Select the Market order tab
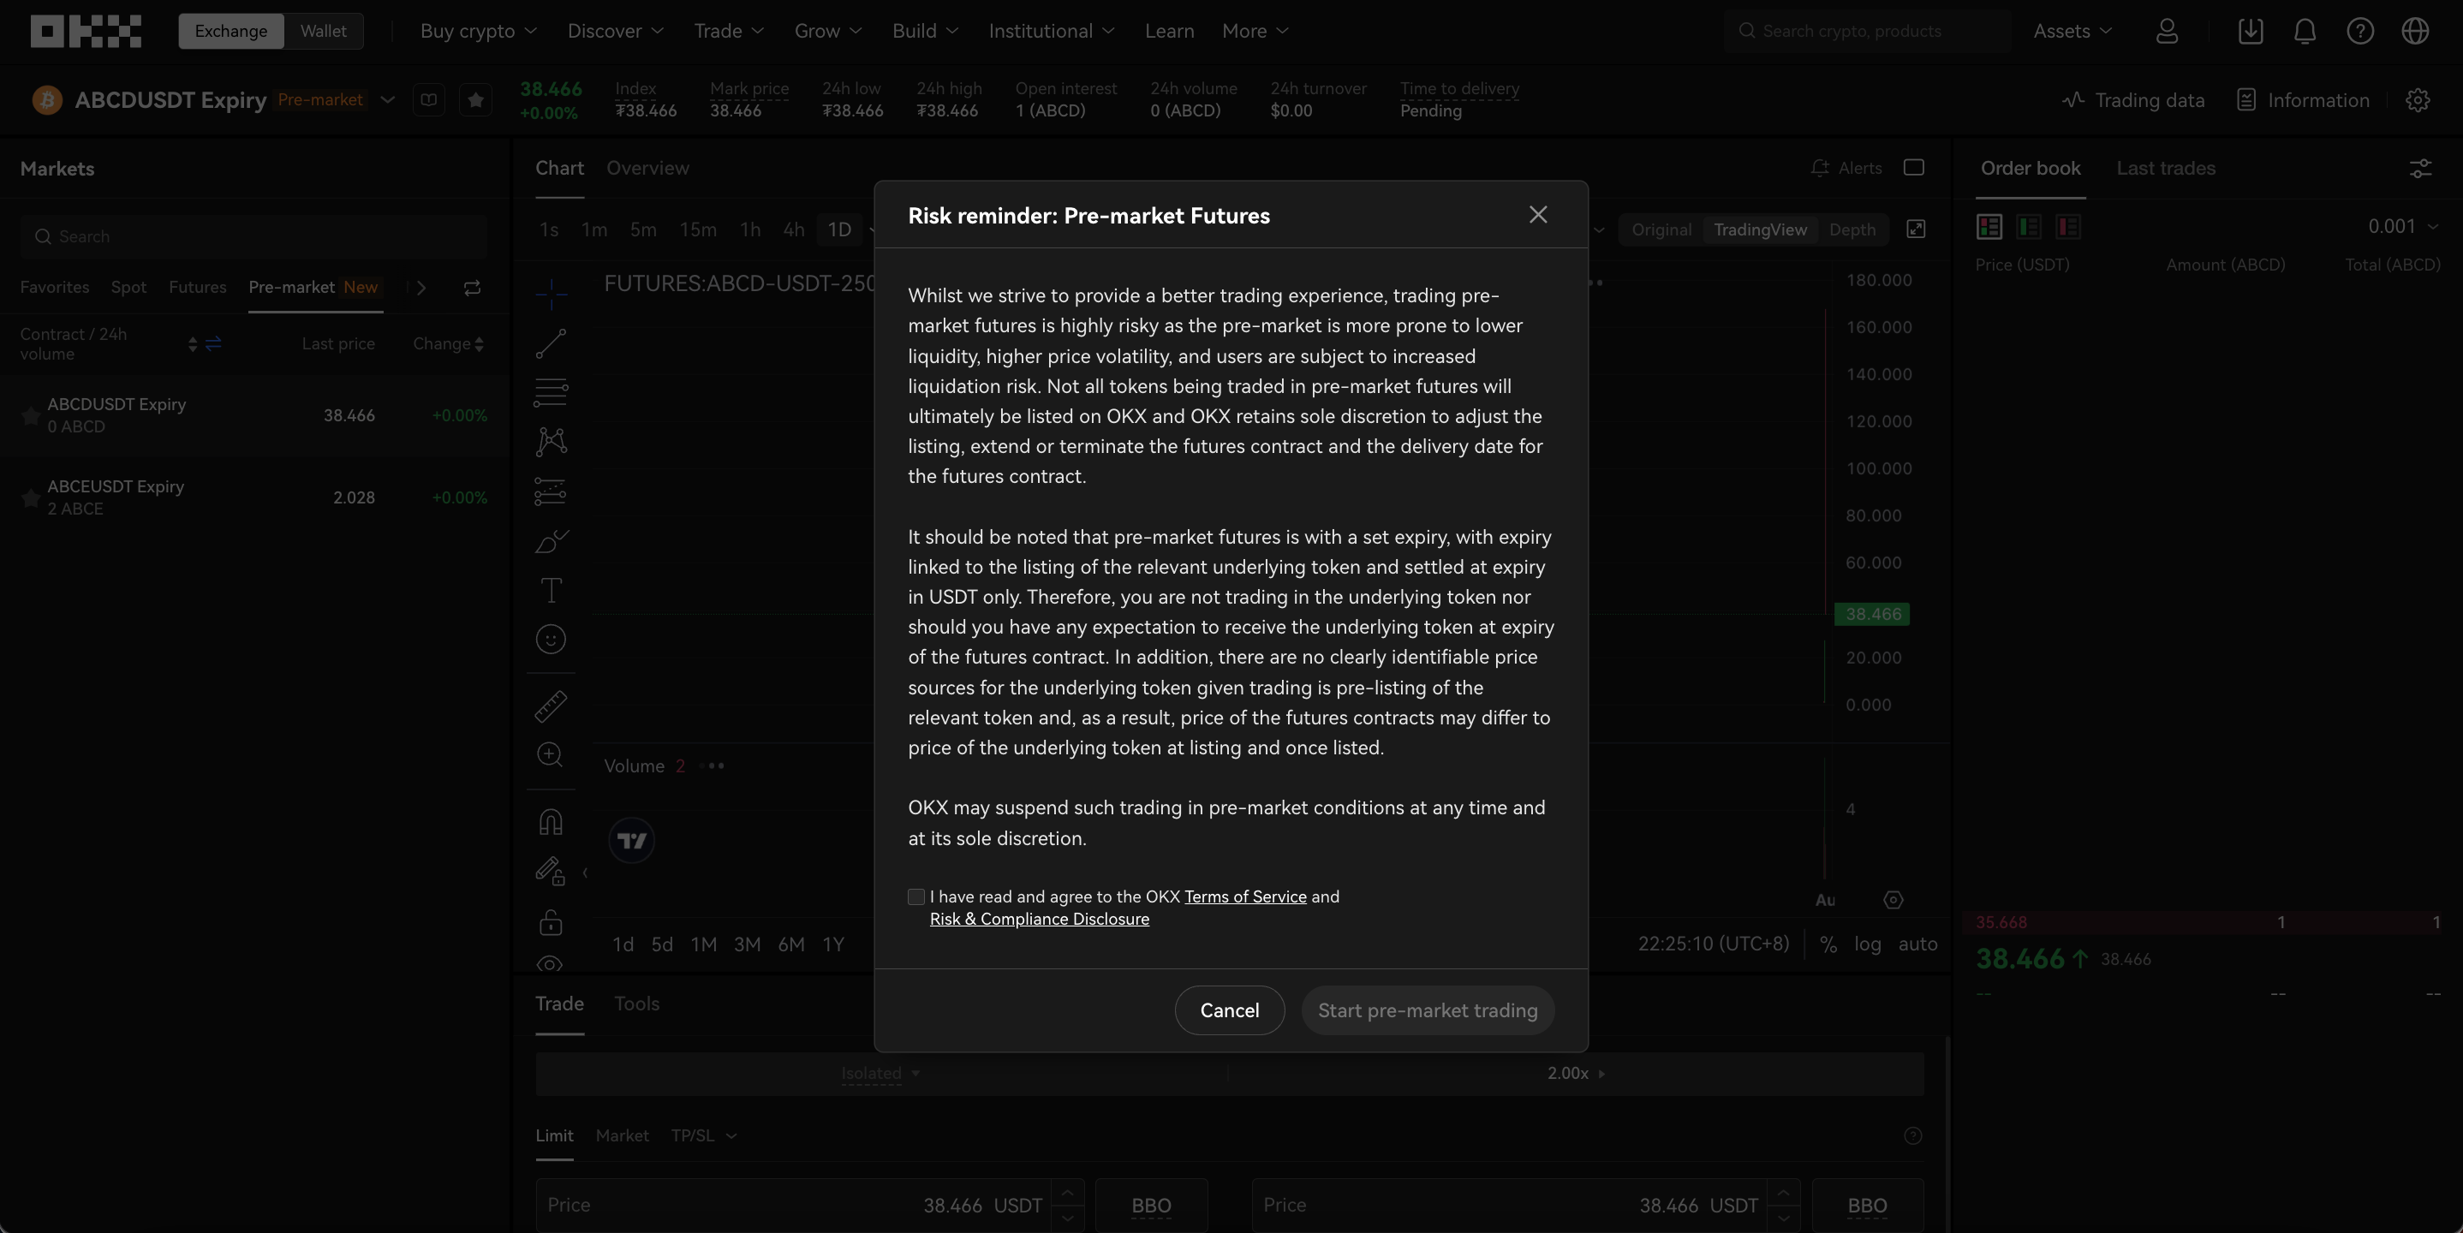This screenshot has width=2463, height=1233. (x=622, y=1135)
